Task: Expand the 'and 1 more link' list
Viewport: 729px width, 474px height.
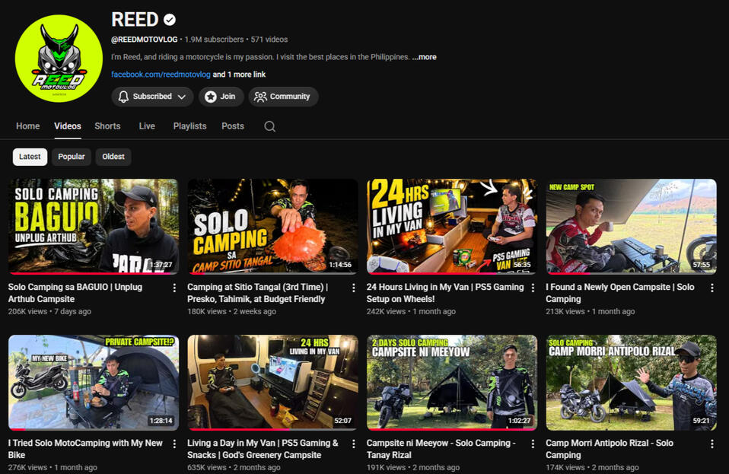Action: (239, 75)
